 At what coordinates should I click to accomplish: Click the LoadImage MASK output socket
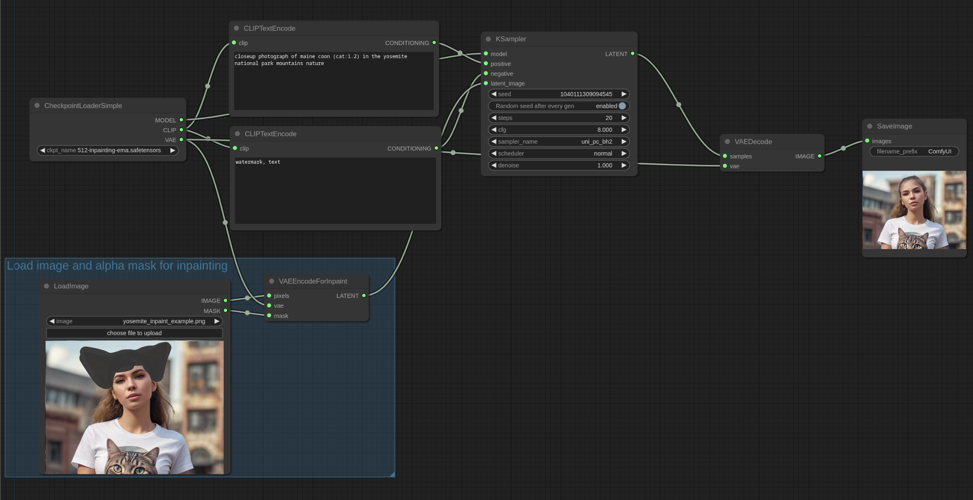click(x=225, y=311)
